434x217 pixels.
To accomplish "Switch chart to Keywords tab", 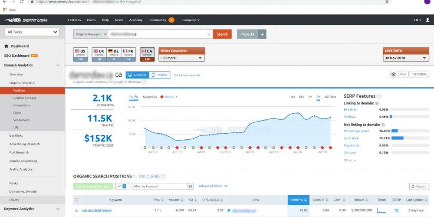I will (150, 97).
